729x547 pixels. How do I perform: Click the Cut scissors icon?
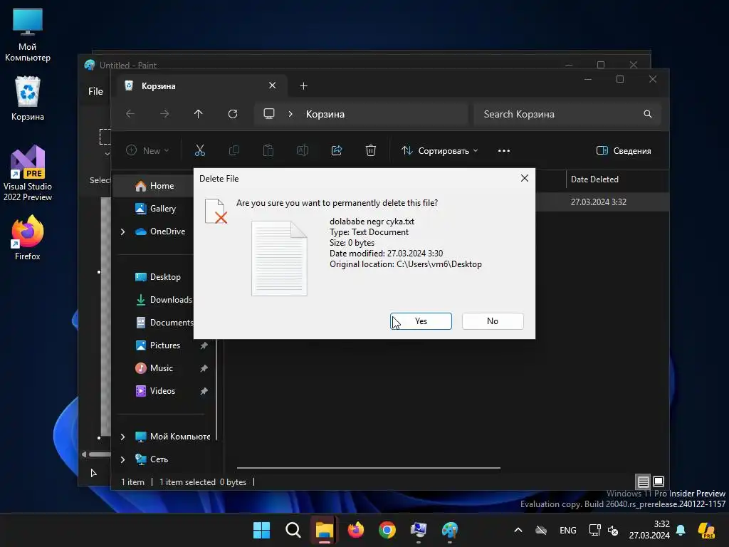pyautogui.click(x=200, y=151)
